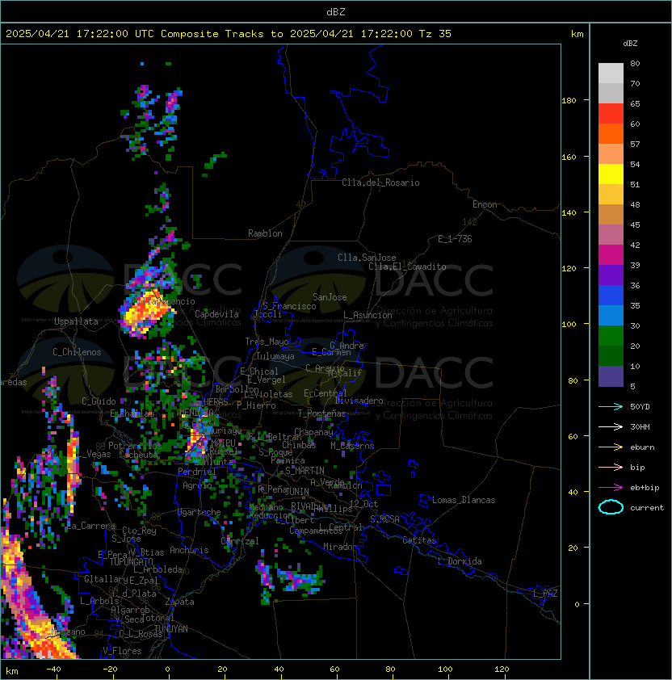Click the 'S_MARTIN' map label
The height and width of the screenshot is (680, 672).
coord(304,471)
